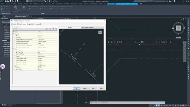
Task: Click the Visibility True value cell
Action: pyautogui.click(x=47, y=38)
